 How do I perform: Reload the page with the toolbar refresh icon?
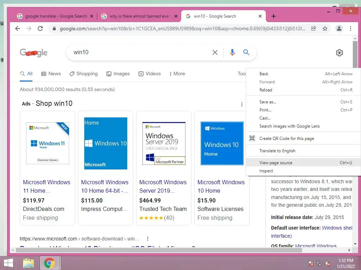(40, 28)
